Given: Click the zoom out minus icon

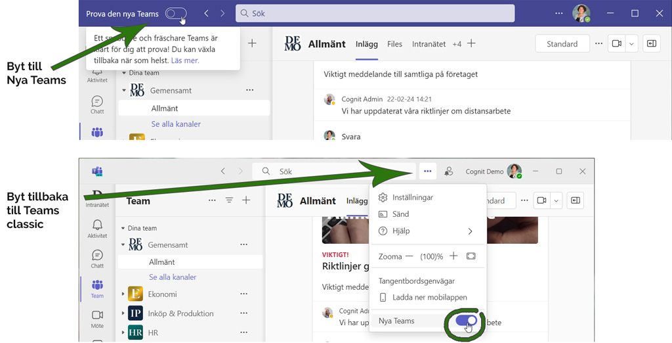Looking at the screenshot, I should [409, 256].
